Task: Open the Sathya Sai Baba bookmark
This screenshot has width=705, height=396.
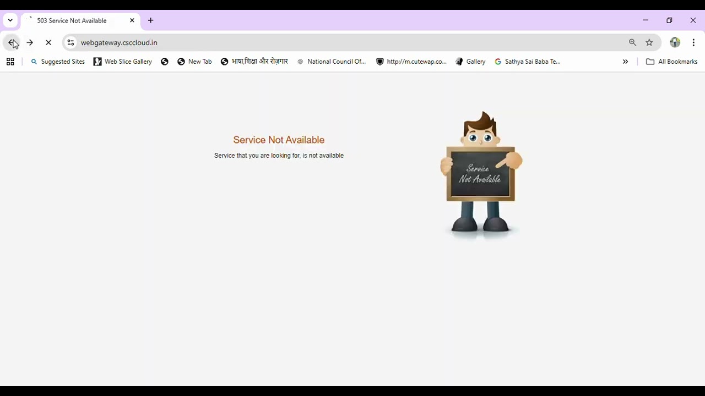Action: coord(528,62)
